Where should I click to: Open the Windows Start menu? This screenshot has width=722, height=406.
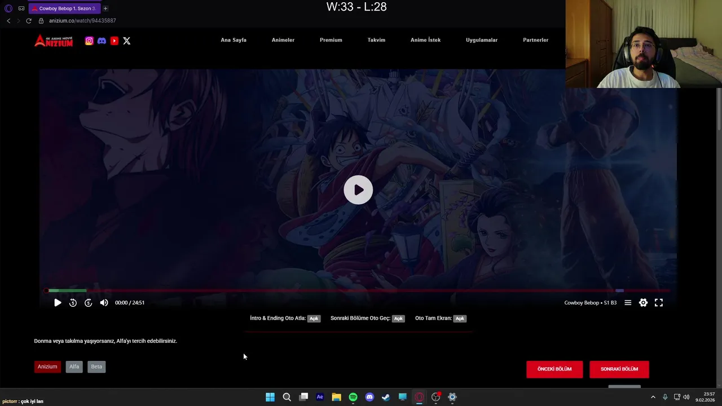pos(270,397)
